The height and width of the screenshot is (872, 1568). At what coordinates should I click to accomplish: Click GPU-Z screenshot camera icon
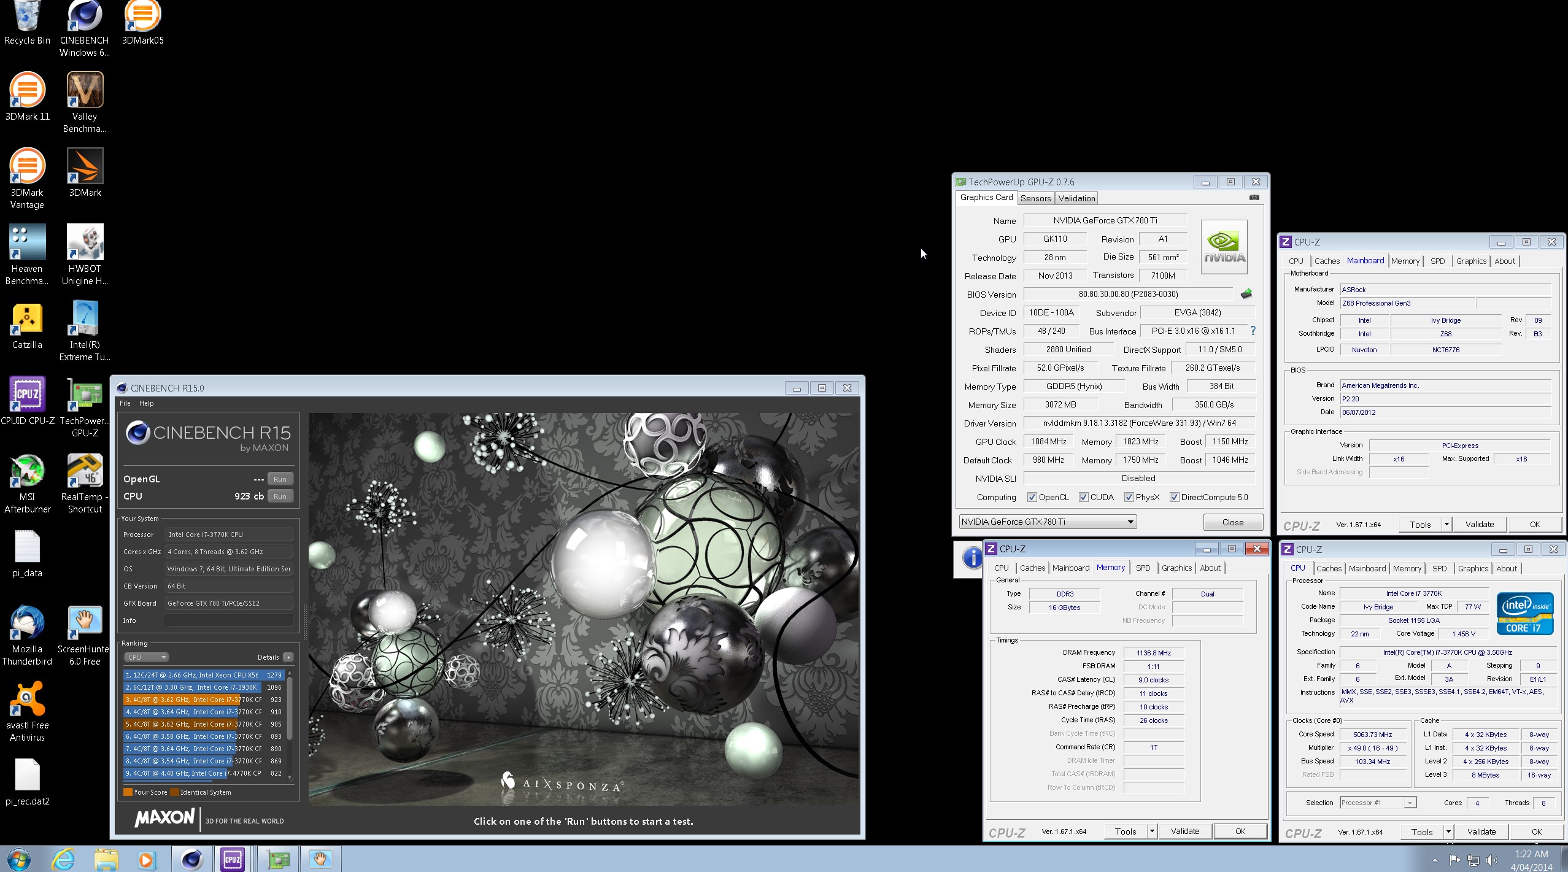1254,198
